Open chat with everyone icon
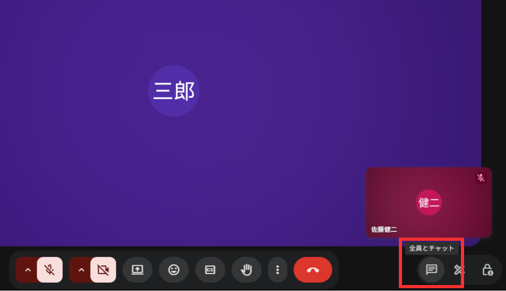Screen dimensions: 506x291 pos(431,270)
